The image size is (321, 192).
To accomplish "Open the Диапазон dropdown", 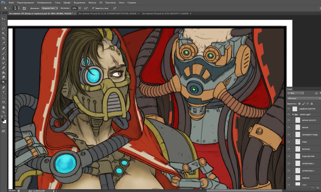I will tap(49, 8).
